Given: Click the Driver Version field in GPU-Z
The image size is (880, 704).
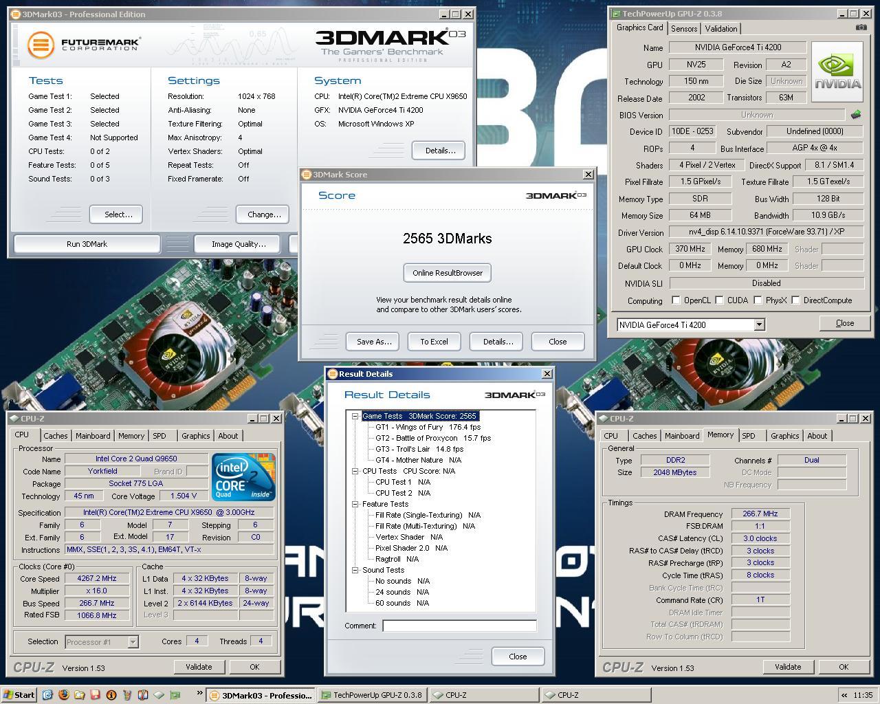Looking at the screenshot, I should point(767,232).
